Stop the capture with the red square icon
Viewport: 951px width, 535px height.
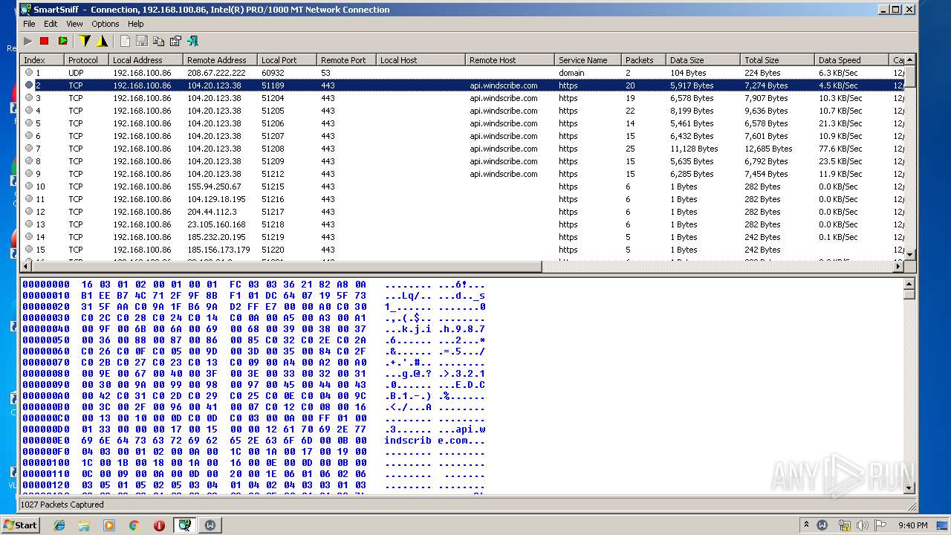pos(45,41)
